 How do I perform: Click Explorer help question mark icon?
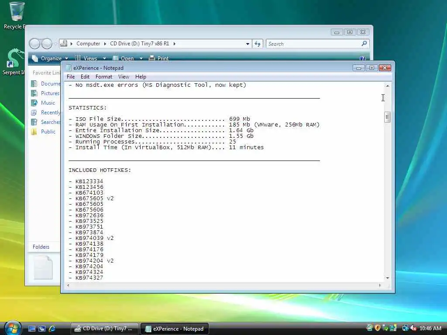[x=362, y=58]
